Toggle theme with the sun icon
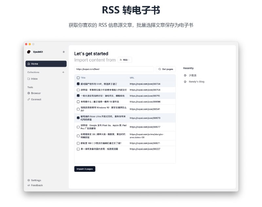 64,52
